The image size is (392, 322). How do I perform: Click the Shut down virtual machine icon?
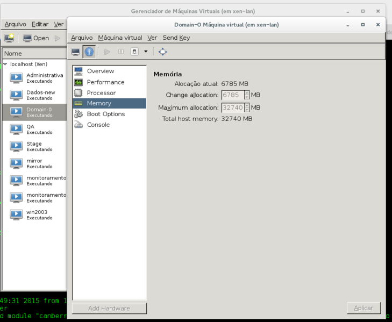tap(134, 52)
